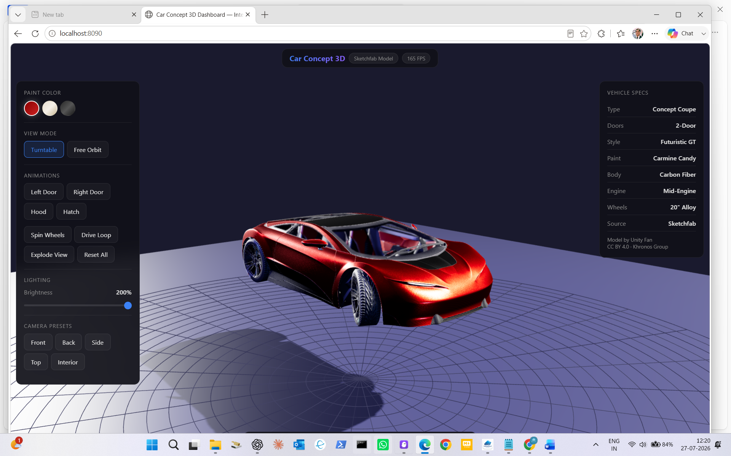Click the Model by Unity Fan credit
The image size is (731, 456).
(x=630, y=240)
